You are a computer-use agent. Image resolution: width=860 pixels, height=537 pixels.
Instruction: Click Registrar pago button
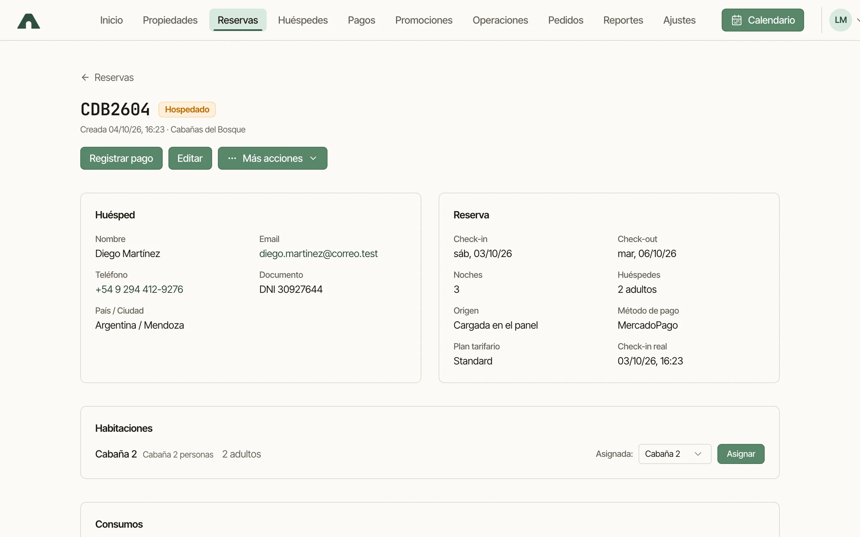click(121, 158)
